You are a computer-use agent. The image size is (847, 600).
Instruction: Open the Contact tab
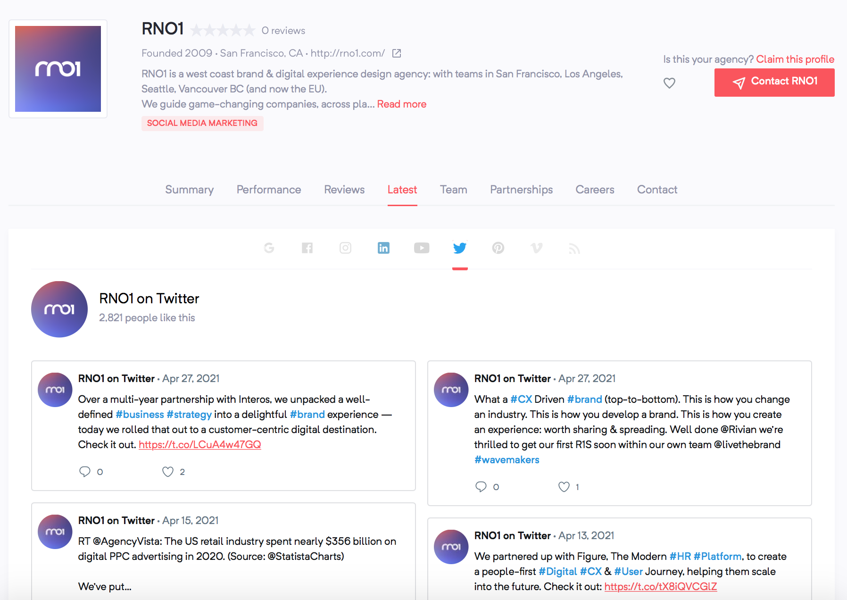point(657,190)
